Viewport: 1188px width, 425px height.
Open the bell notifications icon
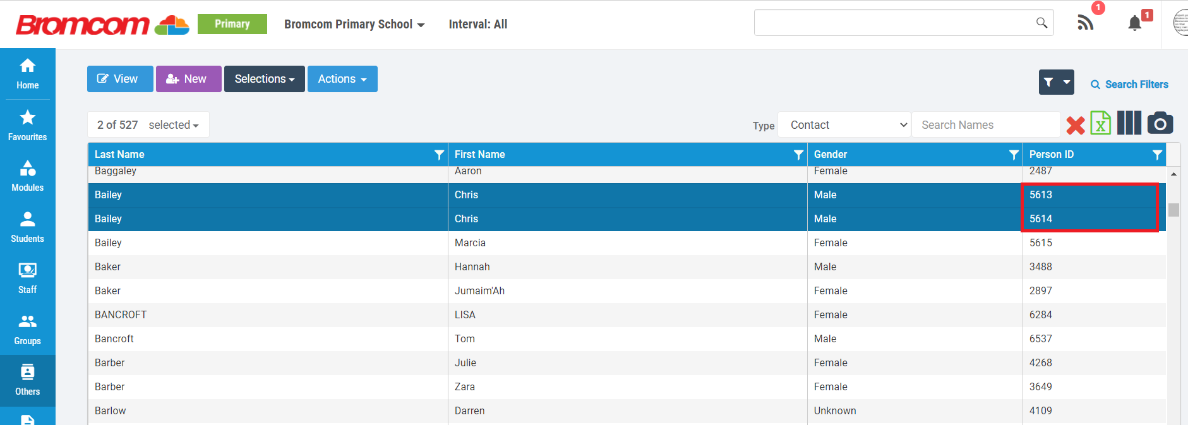coord(1135,23)
